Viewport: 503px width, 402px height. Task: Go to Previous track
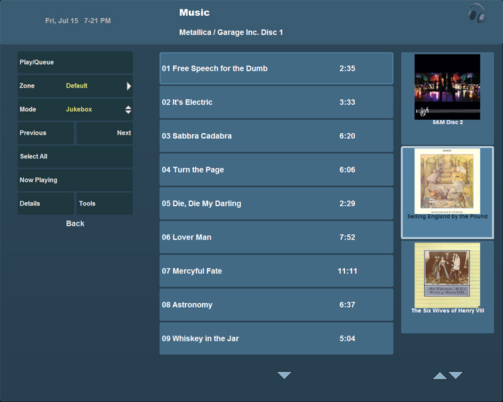[x=45, y=133]
